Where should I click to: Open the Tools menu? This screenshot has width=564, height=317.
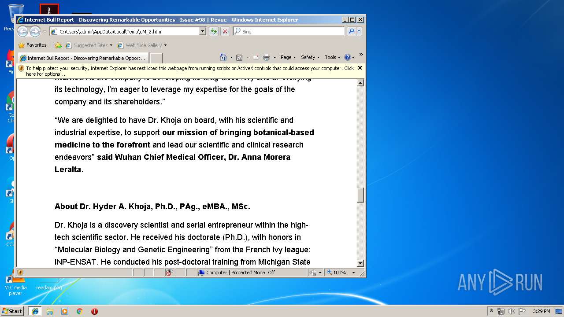pyautogui.click(x=333, y=57)
